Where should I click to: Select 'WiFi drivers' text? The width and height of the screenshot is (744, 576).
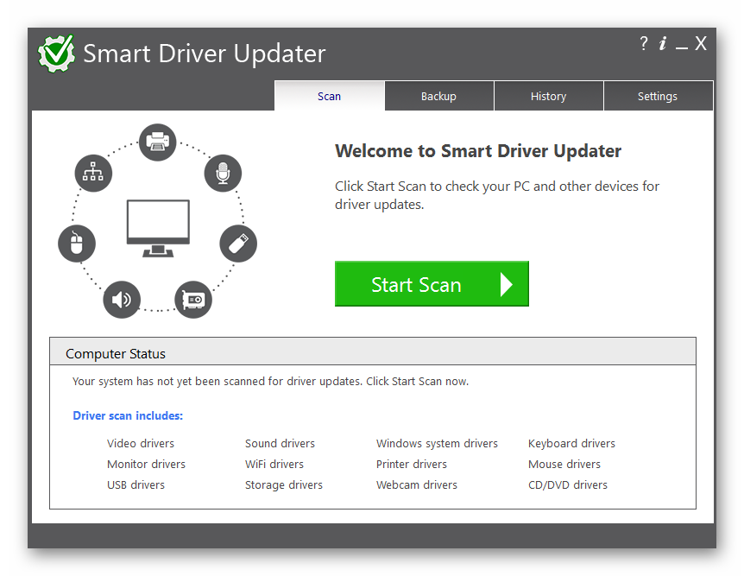pyautogui.click(x=274, y=464)
